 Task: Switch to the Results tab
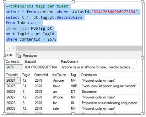[x=8, y=55]
